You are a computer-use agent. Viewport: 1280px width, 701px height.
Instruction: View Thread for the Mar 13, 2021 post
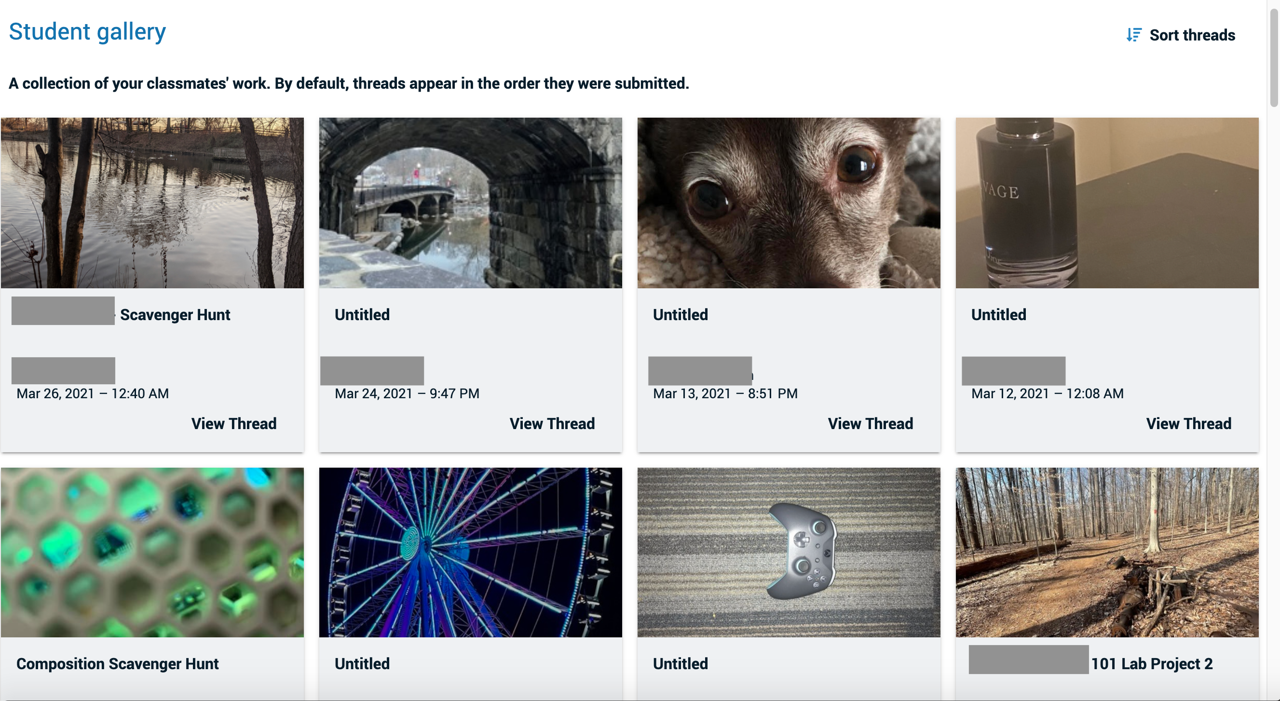click(x=870, y=423)
